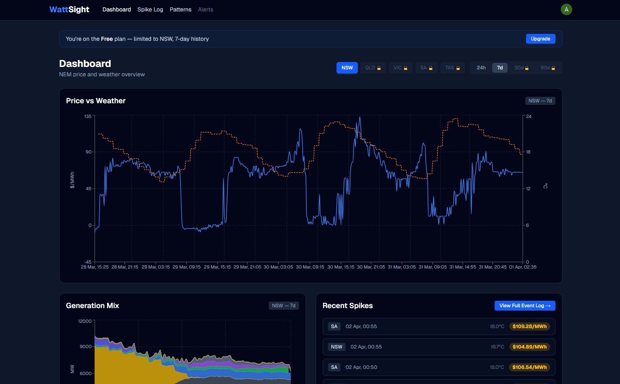The width and height of the screenshot is (620, 384).
Task: Click the $104.89/MWh price badge
Action: [x=529, y=347]
